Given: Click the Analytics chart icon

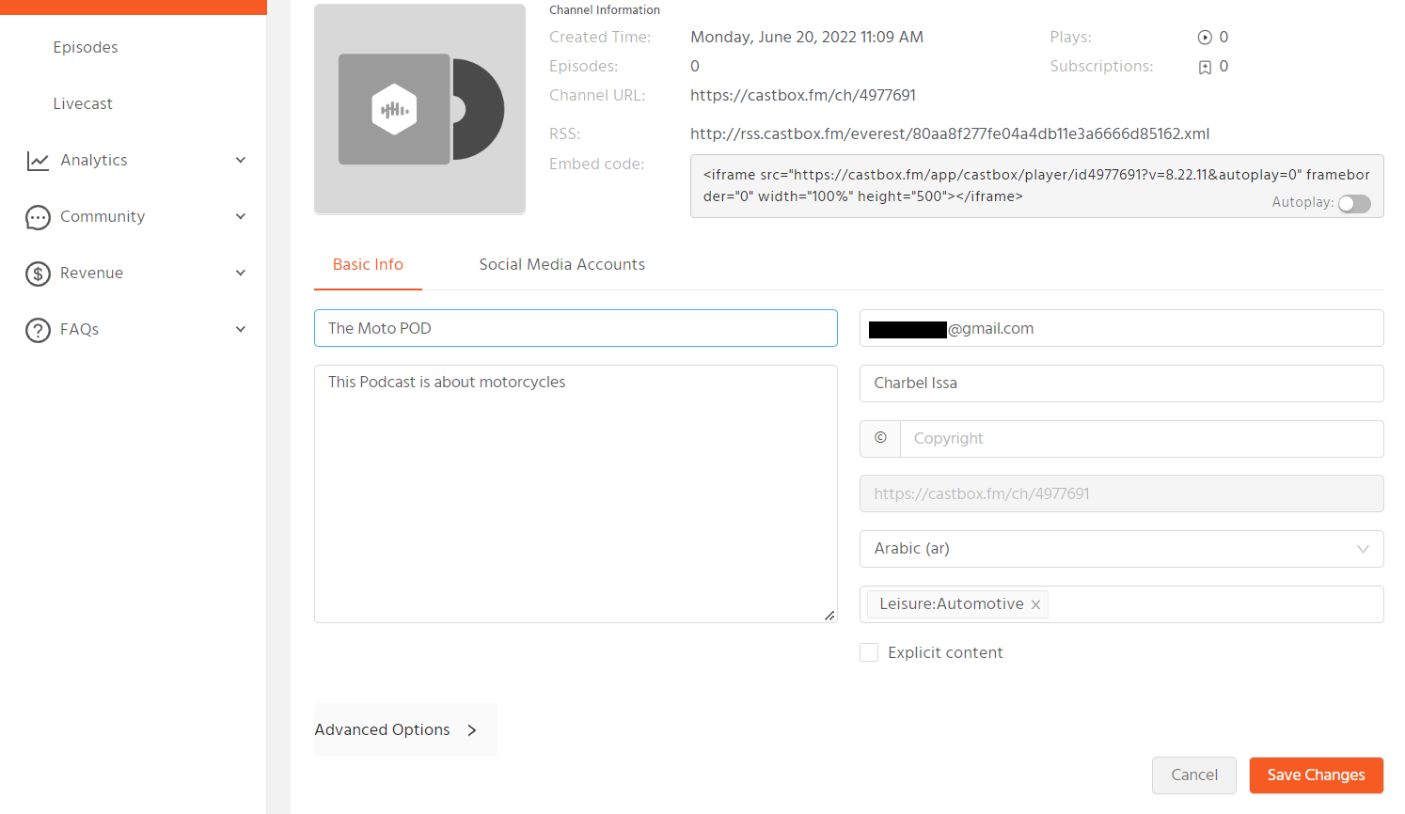Looking at the screenshot, I should pyautogui.click(x=38, y=161).
